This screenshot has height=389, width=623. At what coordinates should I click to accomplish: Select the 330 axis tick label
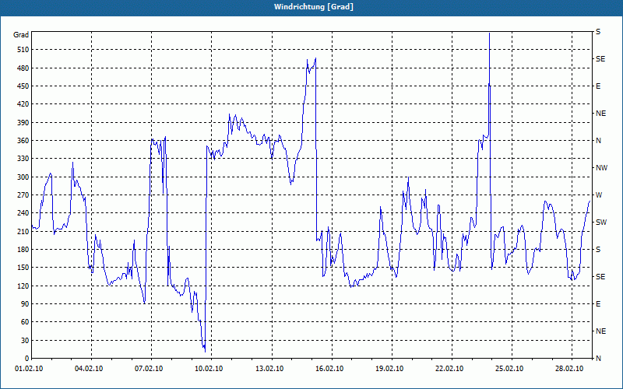tap(23, 159)
